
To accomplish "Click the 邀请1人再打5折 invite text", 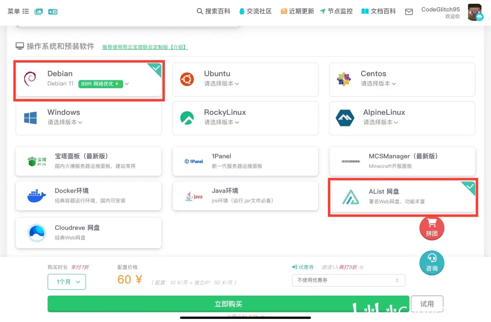I will coord(339,267).
